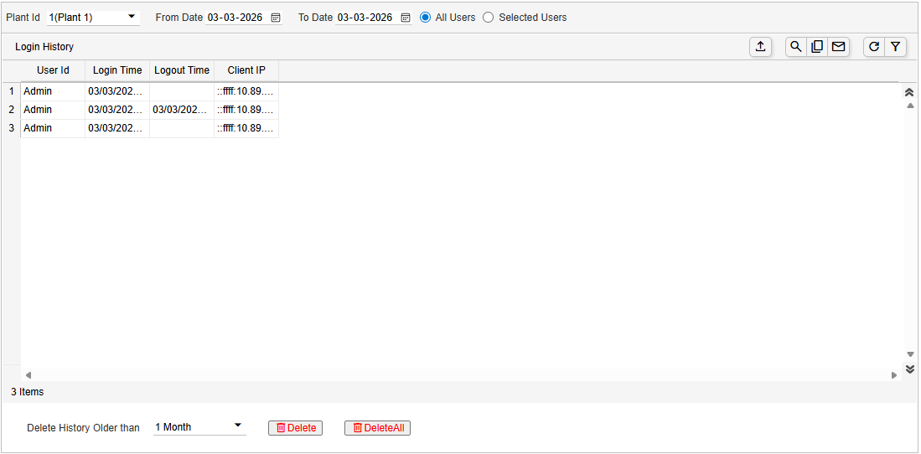Open search with the magnifier icon

[x=796, y=47]
